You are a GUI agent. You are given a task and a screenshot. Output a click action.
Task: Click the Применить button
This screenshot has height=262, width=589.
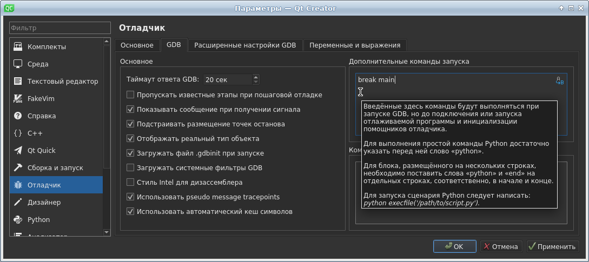[552, 246]
